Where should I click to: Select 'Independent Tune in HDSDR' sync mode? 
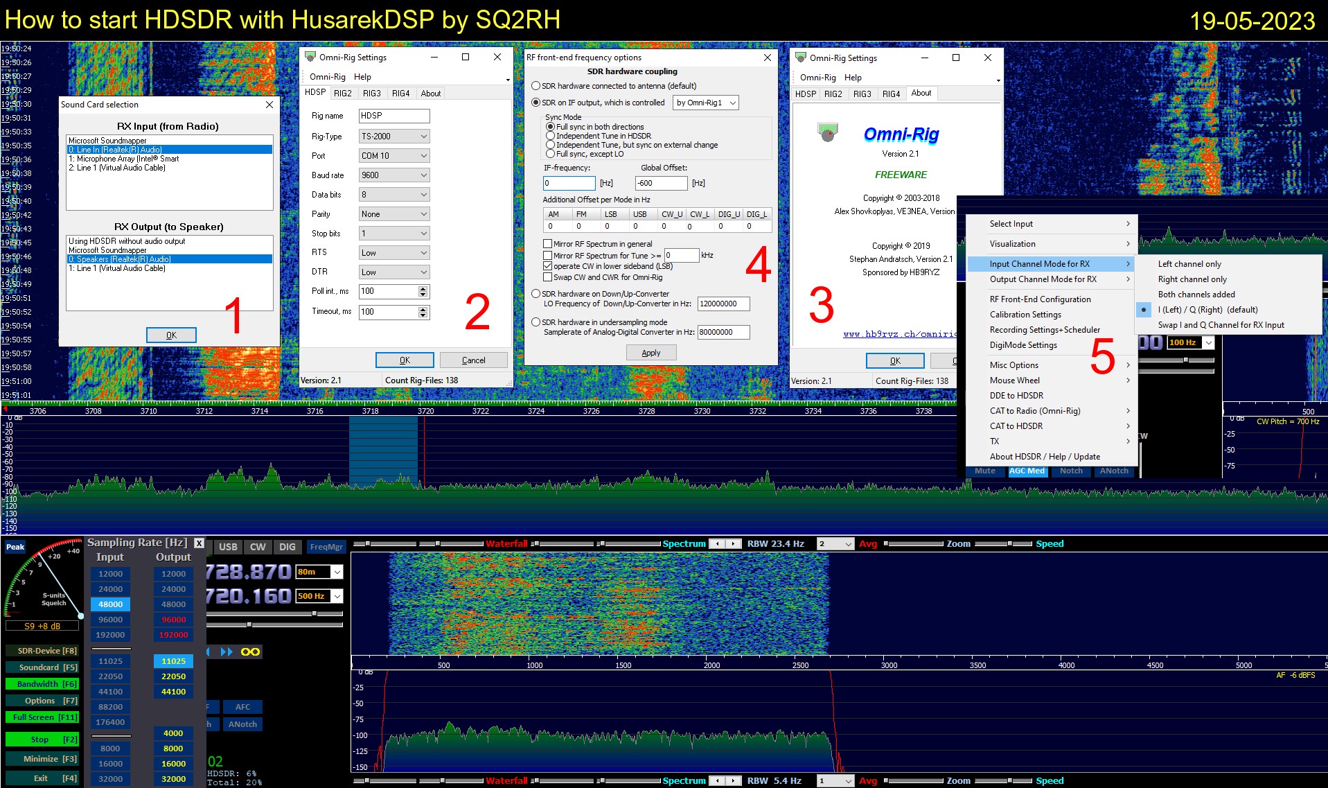click(551, 136)
